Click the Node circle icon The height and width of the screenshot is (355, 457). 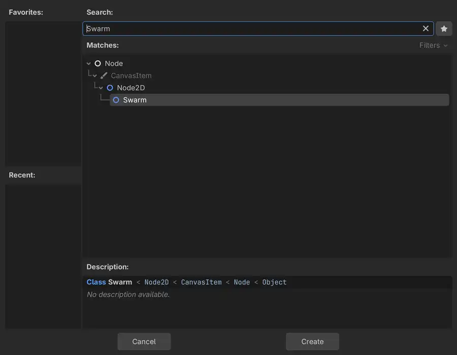point(97,63)
